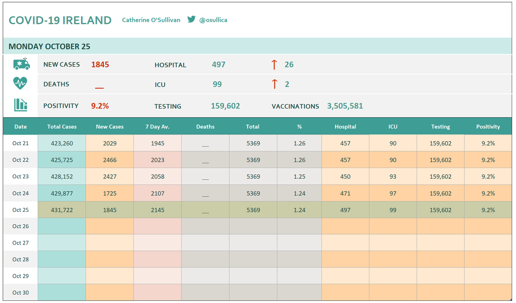Viewport: 516px width, 303px height.
Task: Click the heart pulse icon beside Deaths
Action: [20, 83]
